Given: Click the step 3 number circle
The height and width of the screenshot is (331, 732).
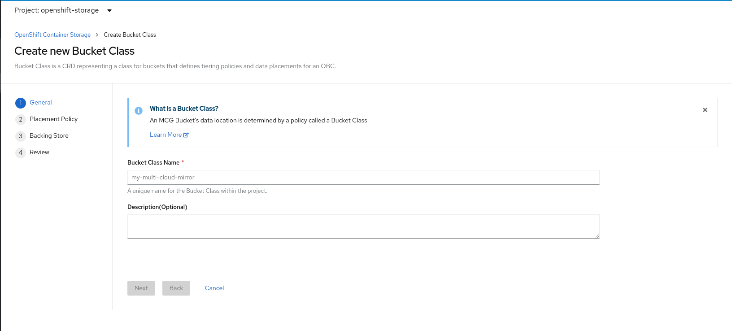Looking at the screenshot, I should (21, 136).
